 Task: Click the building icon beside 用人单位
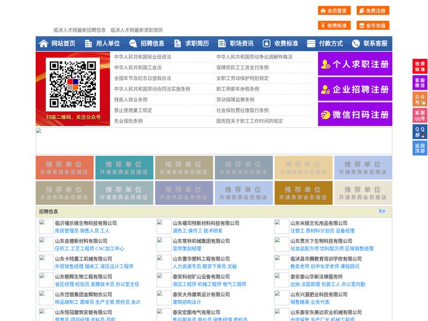pyautogui.click(x=88, y=43)
